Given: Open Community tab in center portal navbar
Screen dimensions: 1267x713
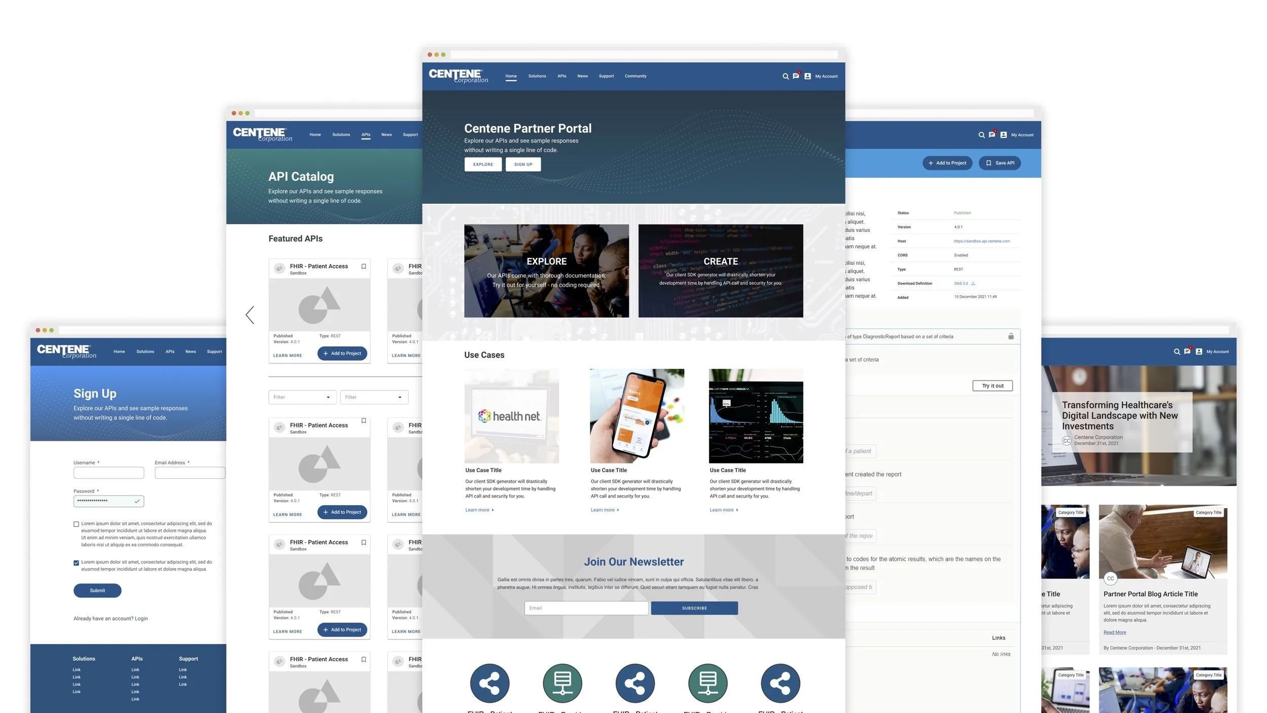Looking at the screenshot, I should [635, 76].
